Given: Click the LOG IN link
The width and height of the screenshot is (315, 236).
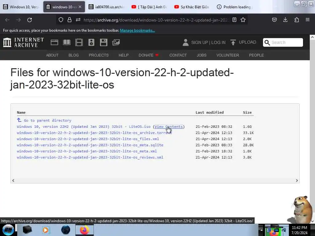Looking at the screenshot, I should [218, 42].
